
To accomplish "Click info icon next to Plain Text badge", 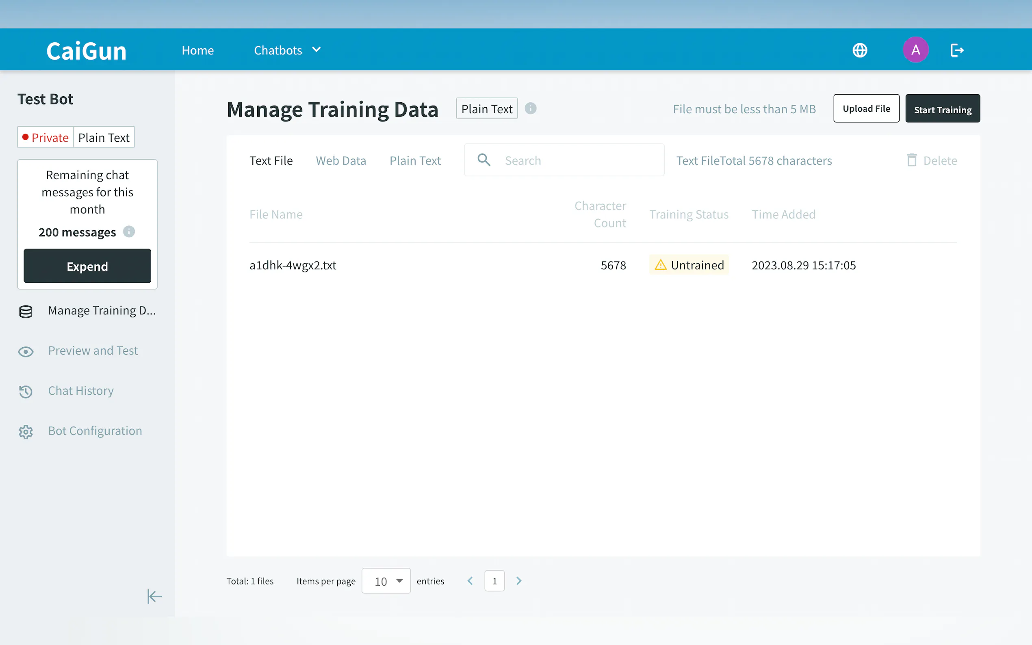I will click(x=530, y=109).
